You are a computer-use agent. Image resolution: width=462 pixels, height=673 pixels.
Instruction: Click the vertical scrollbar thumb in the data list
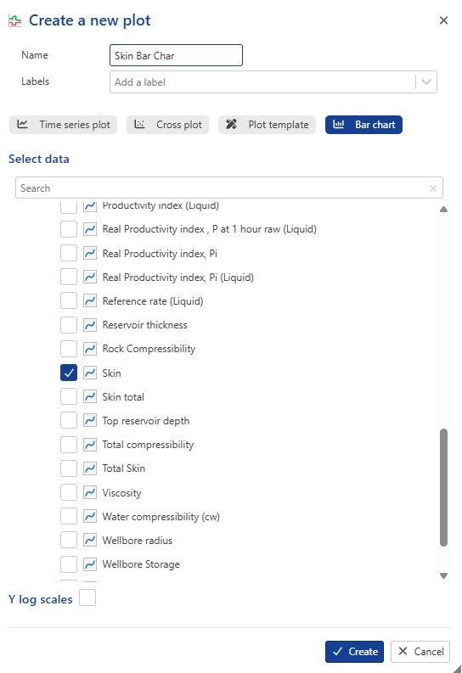444,487
